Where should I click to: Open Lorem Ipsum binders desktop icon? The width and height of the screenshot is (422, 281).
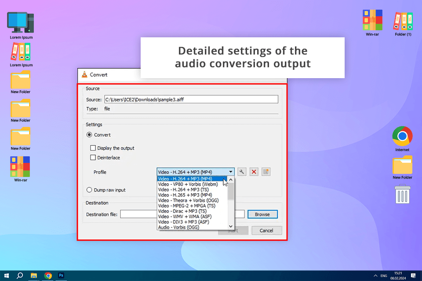pyautogui.click(x=21, y=51)
